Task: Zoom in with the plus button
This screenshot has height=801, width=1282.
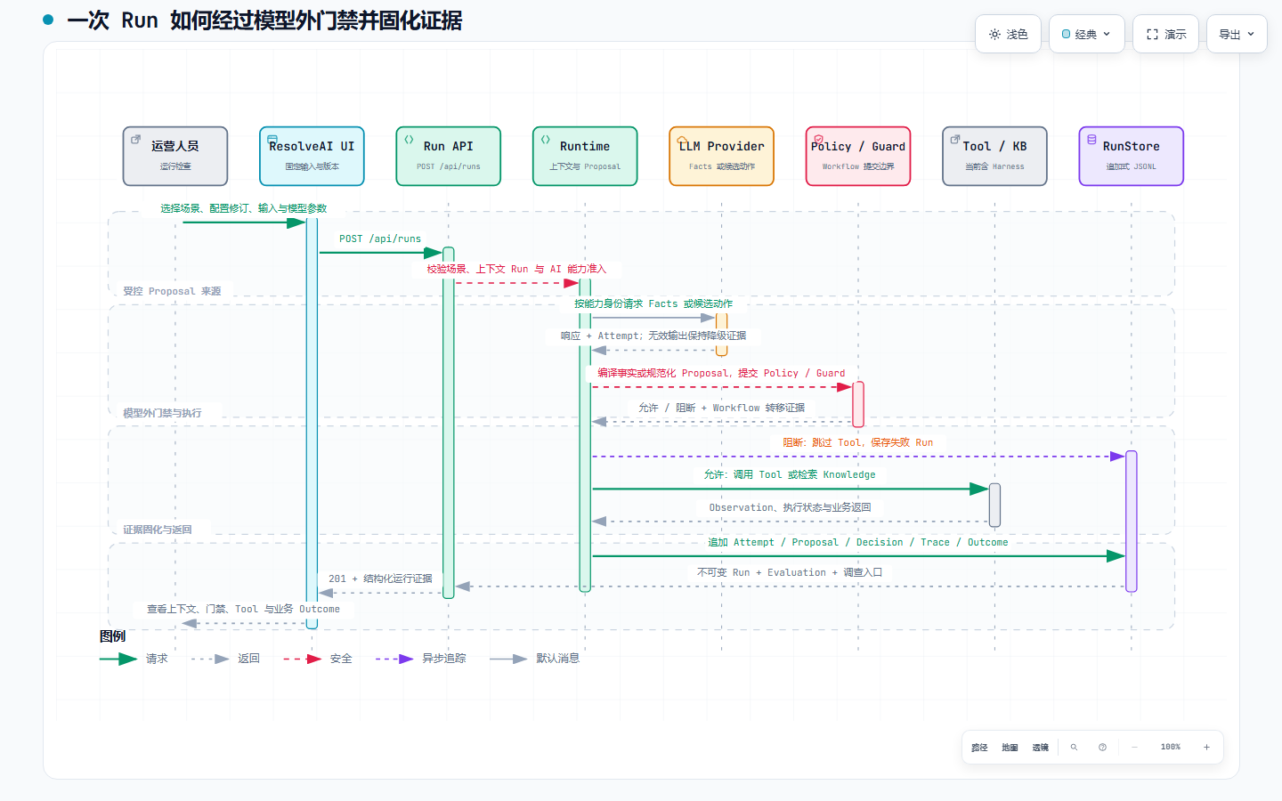Action: 1206,748
